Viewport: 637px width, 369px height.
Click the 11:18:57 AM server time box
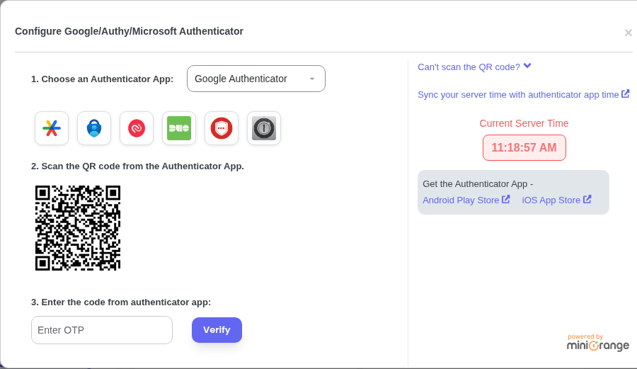(x=524, y=147)
